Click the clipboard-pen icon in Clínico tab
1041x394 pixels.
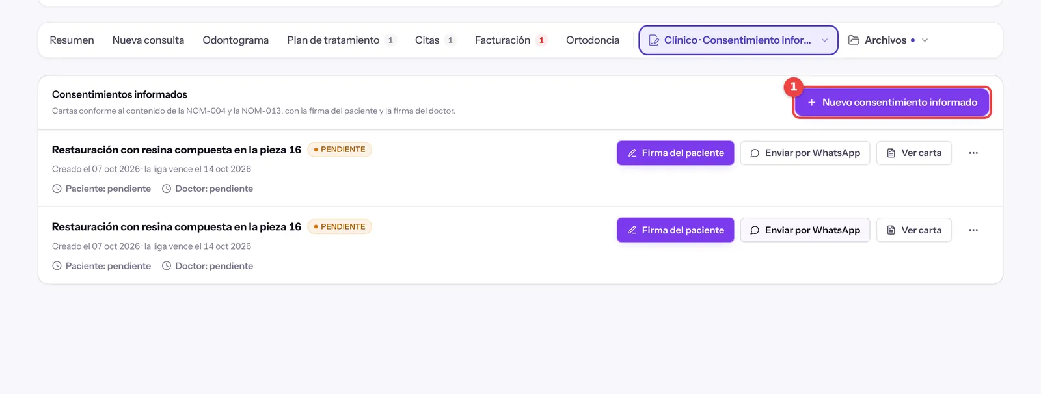(654, 40)
